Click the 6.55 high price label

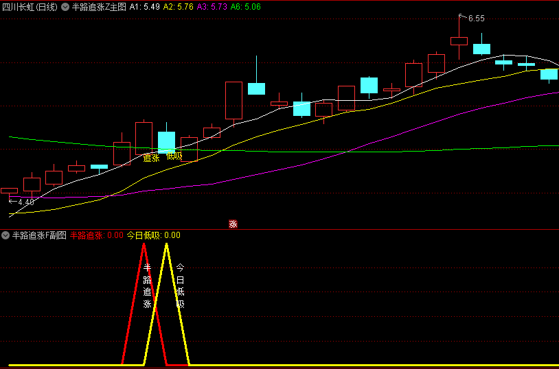(x=476, y=19)
